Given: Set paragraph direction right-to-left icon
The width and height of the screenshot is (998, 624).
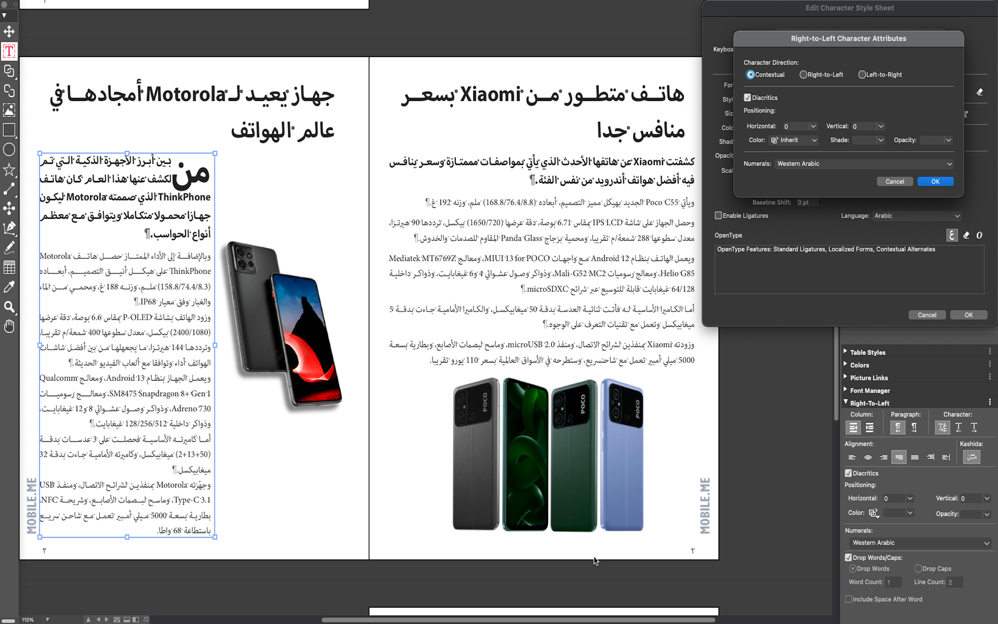Looking at the screenshot, I should pyautogui.click(x=898, y=427).
